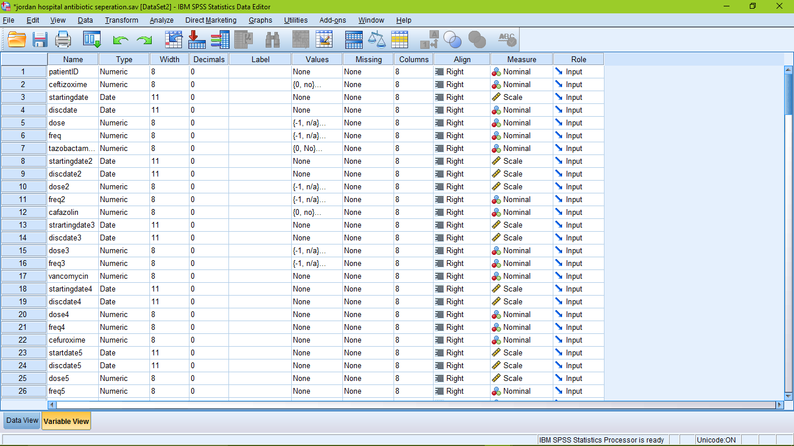Open the Graphs menu
Viewport: 794px width, 446px height.
click(x=260, y=20)
